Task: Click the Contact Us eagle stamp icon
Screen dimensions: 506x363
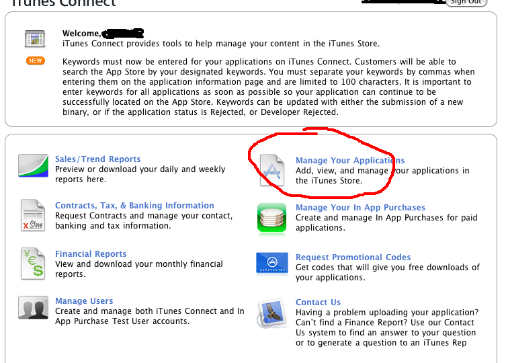Action: click(272, 313)
